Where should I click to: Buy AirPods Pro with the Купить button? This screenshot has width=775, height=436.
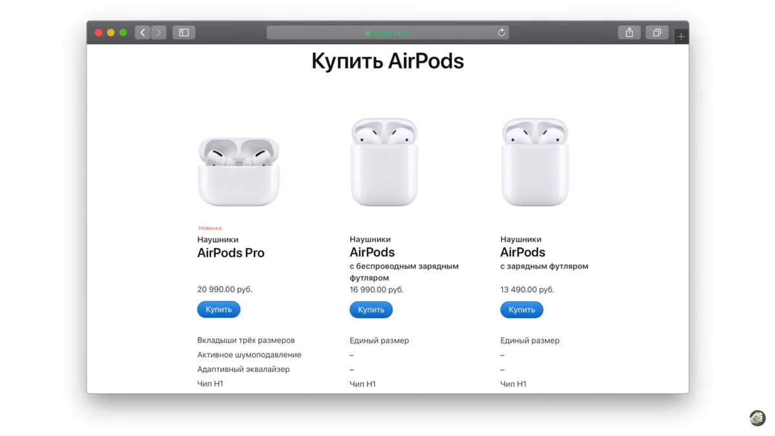pyautogui.click(x=219, y=309)
